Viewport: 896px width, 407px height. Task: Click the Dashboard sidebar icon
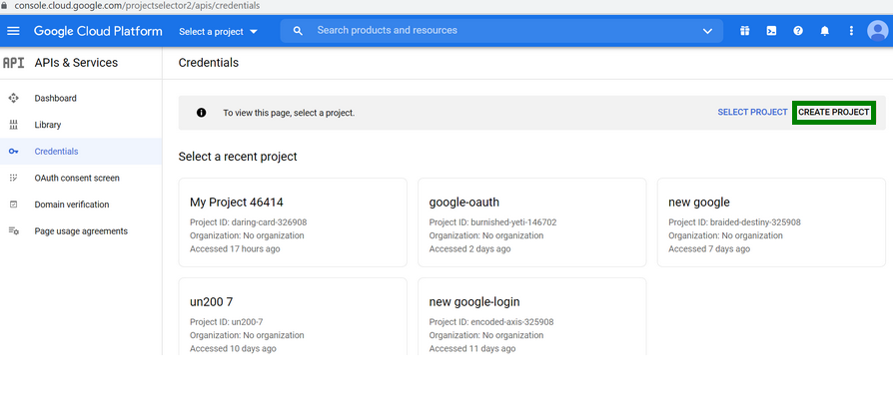pyautogui.click(x=14, y=98)
